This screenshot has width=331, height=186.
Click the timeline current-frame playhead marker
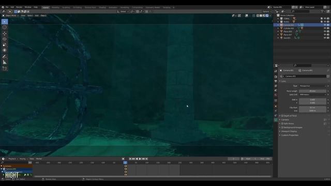125,163
